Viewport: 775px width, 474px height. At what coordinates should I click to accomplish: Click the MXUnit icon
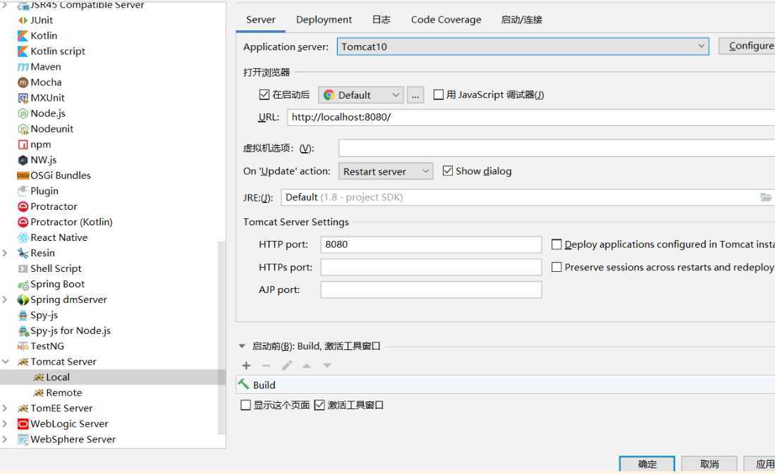point(23,98)
